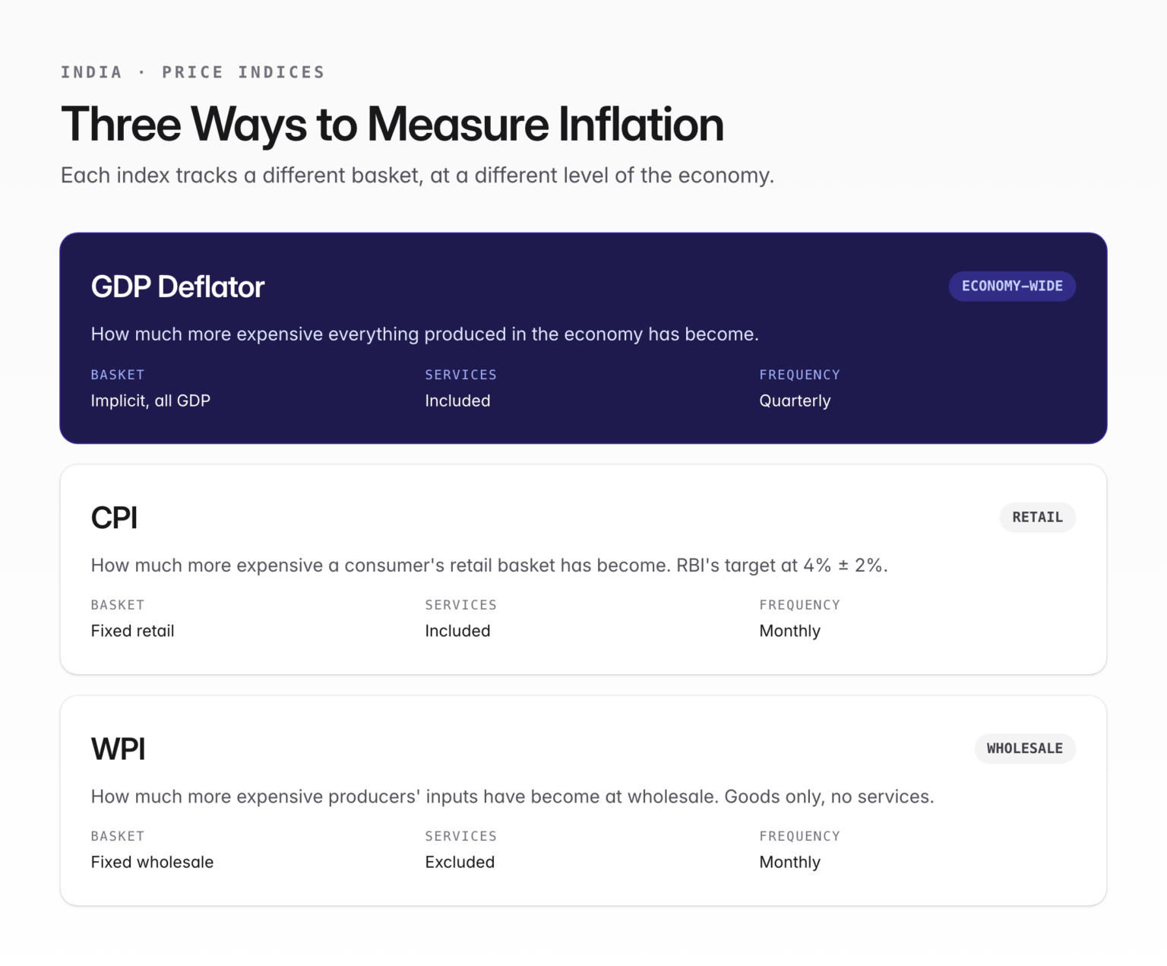
Task: Select the WPI card title
Action: point(118,749)
